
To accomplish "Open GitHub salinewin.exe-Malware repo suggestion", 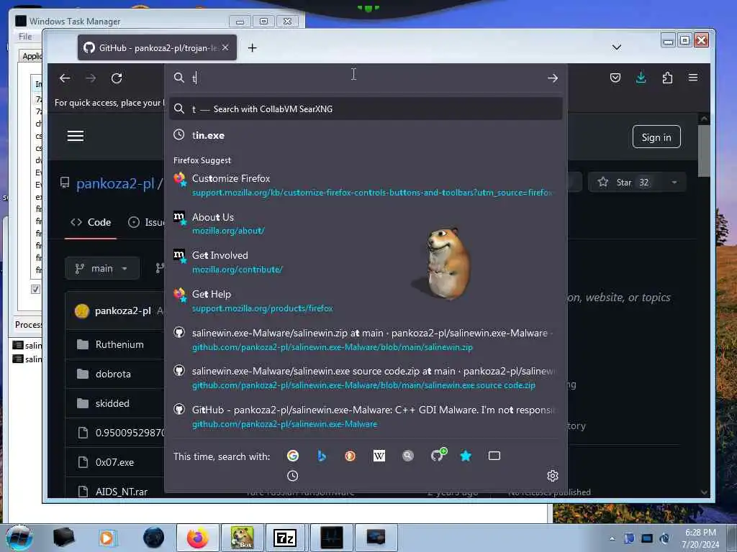I will pyautogui.click(x=366, y=417).
